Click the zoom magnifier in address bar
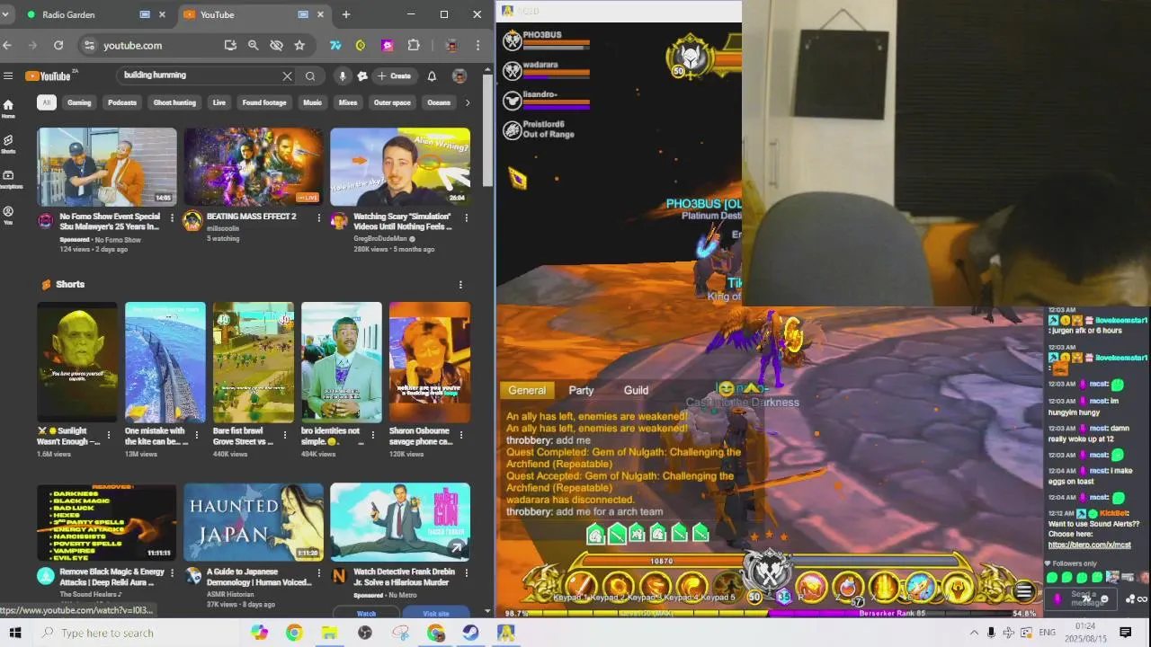The image size is (1151, 647). coord(254,45)
